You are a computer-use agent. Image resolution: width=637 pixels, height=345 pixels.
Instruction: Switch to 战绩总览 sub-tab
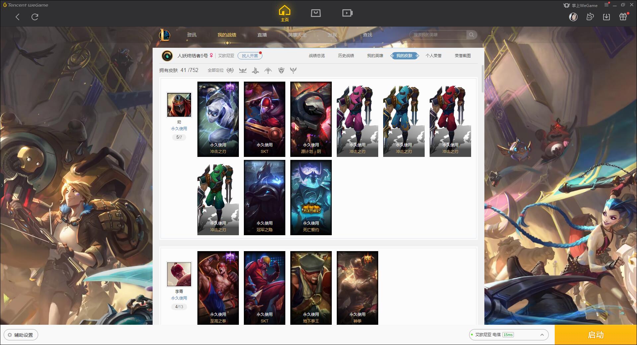click(317, 56)
